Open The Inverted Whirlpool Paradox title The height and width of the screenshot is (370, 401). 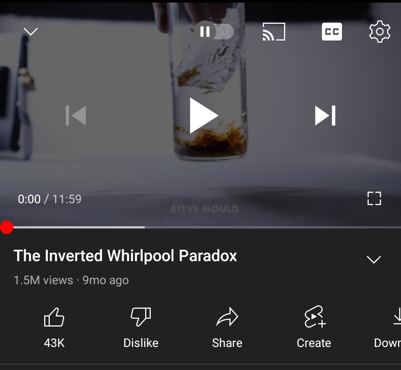(x=125, y=256)
